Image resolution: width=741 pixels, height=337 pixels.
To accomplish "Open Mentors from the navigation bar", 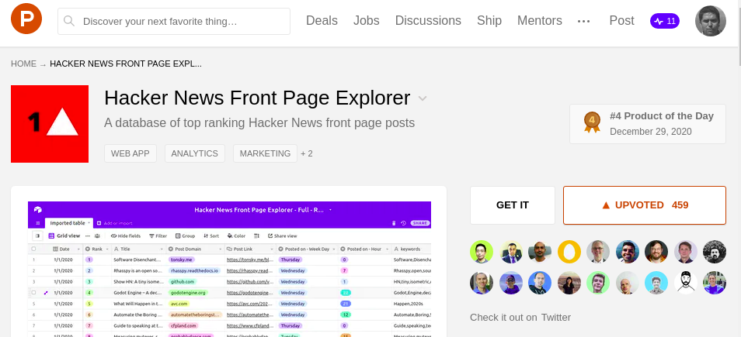I will click(540, 21).
